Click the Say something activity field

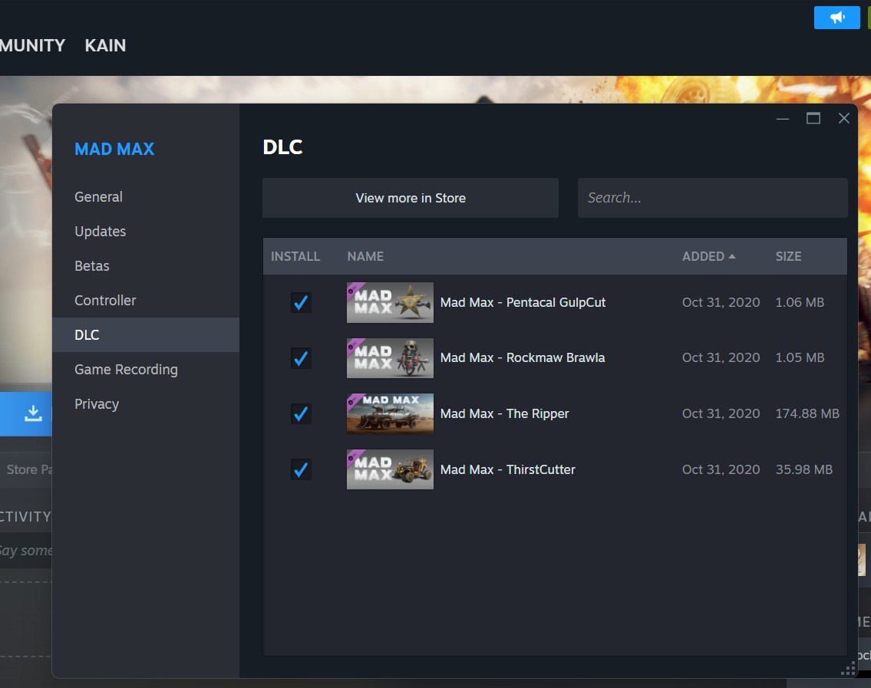[x=26, y=550]
